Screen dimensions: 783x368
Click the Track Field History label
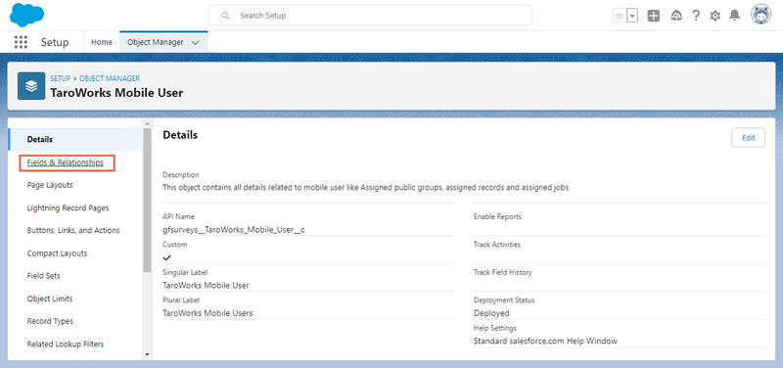click(503, 272)
